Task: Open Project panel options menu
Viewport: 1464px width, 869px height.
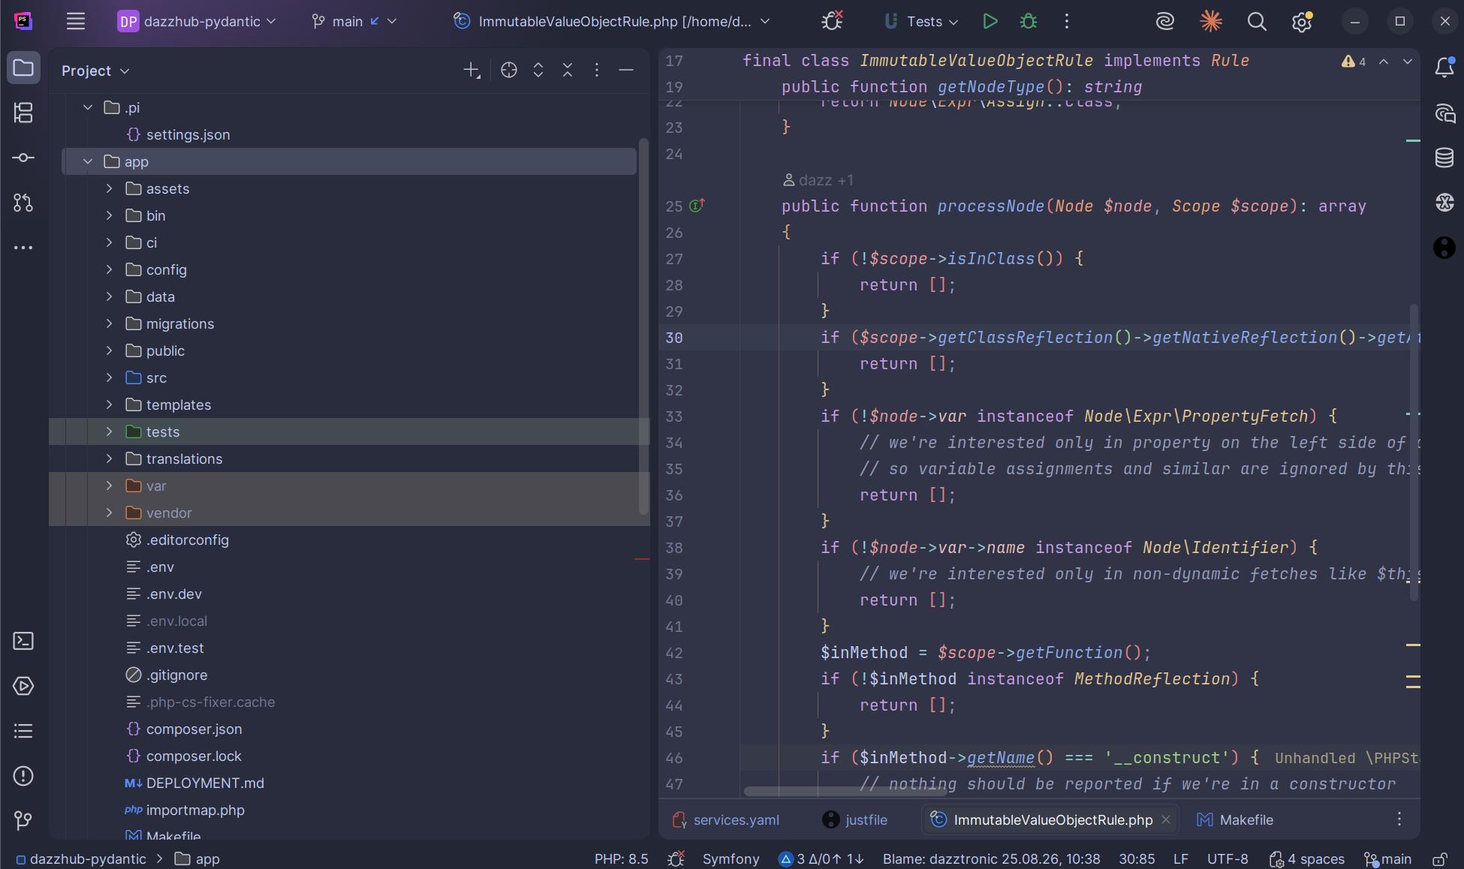Action: tap(597, 70)
